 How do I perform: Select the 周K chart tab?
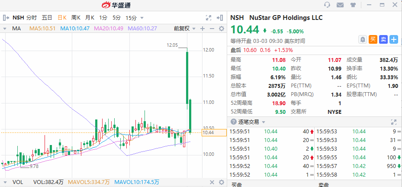[x=76, y=18]
